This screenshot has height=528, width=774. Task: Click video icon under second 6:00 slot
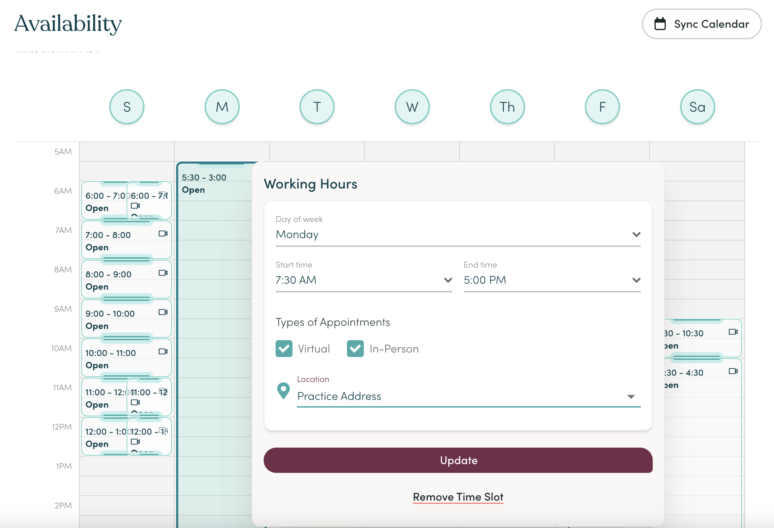click(135, 206)
